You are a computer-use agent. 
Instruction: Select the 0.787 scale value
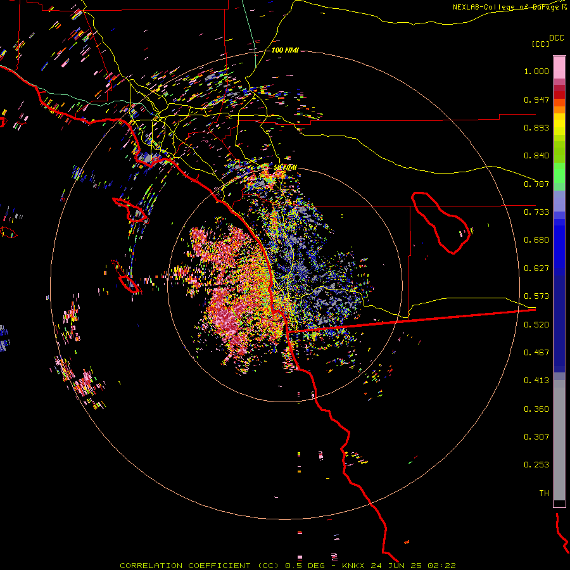(x=536, y=184)
